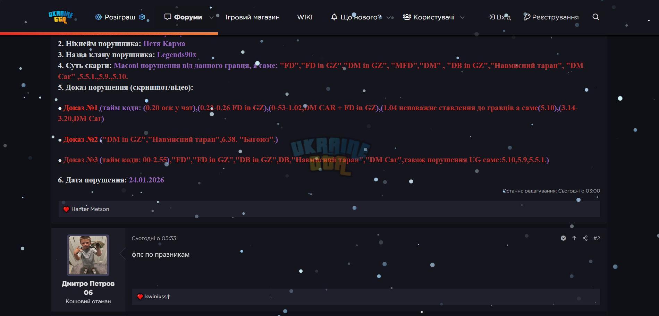Open the Ukraine GTA logo home link
This screenshot has width=659, height=316.
tap(61, 17)
